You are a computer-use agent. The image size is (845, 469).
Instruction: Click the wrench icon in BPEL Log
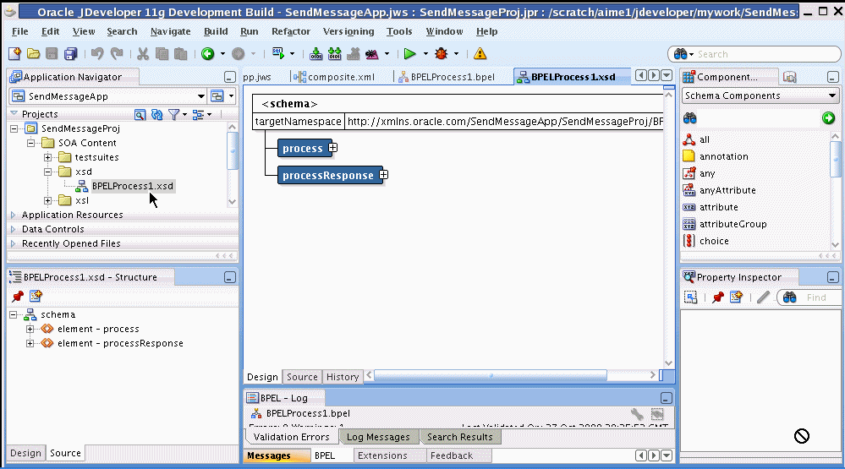click(x=637, y=413)
